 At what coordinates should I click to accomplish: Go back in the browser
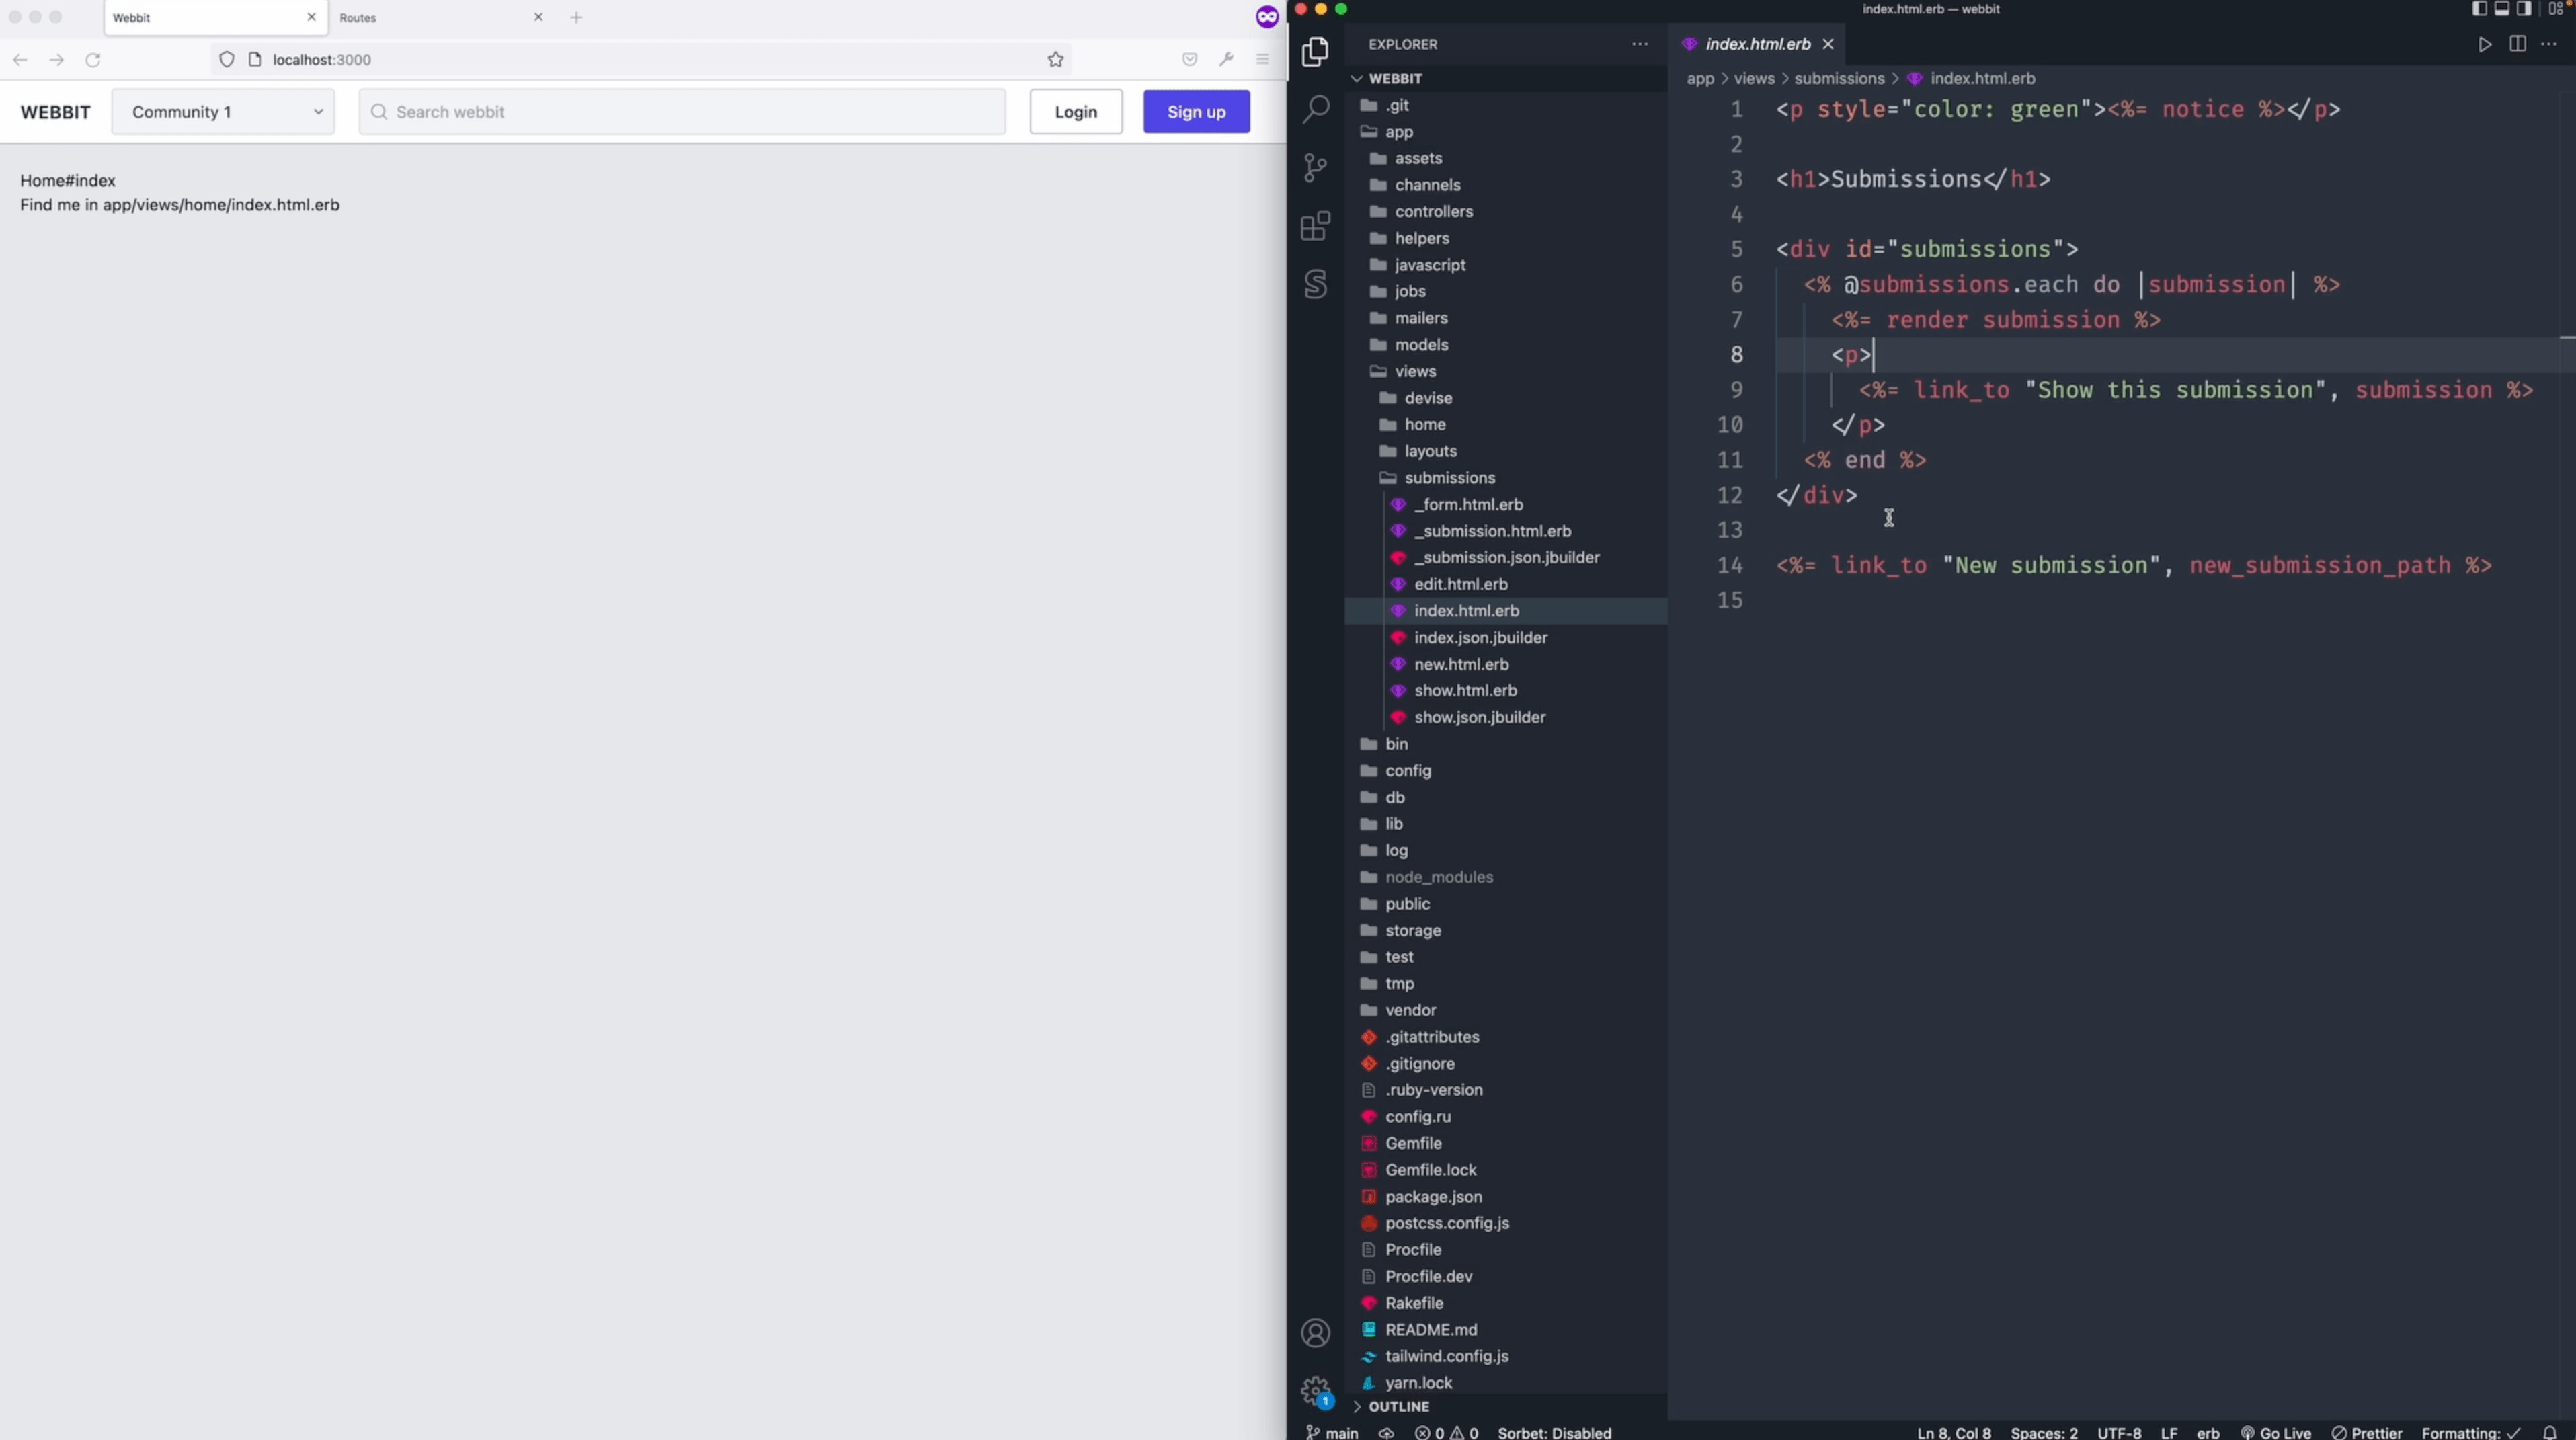click(20, 60)
